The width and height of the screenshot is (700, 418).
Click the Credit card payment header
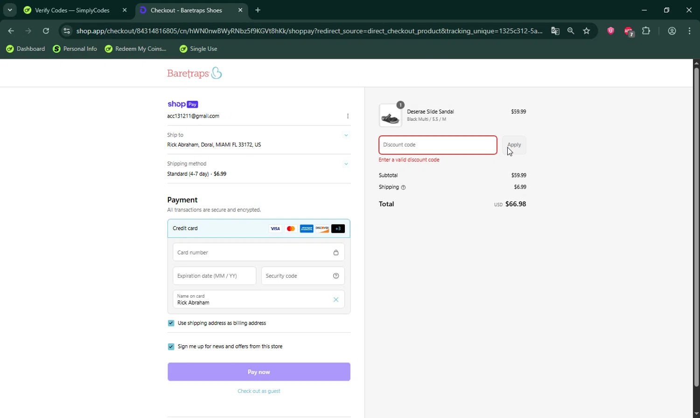(x=259, y=229)
